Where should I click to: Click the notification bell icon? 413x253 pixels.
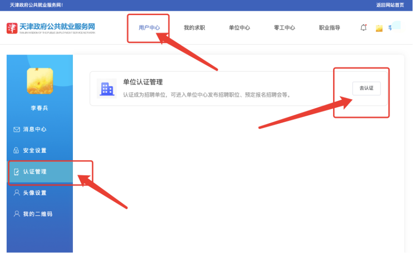(x=363, y=28)
